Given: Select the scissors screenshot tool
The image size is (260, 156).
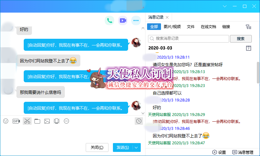Looking at the screenshot, I should 27,121.
